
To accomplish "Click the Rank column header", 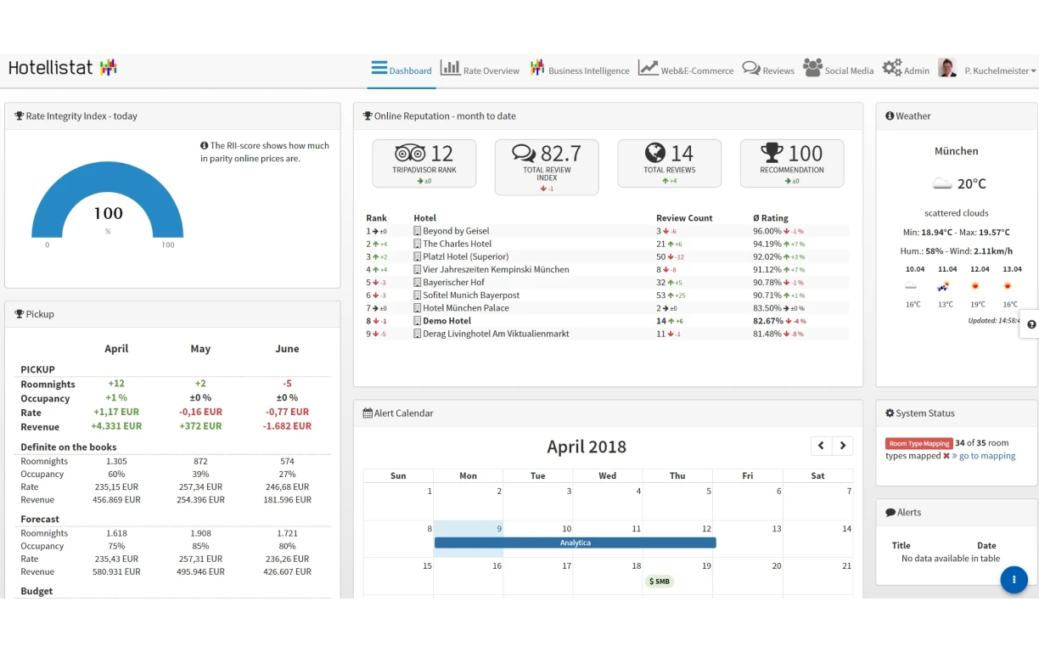I will (x=376, y=218).
